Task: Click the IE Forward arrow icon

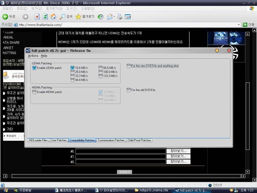Action: [25, 17]
